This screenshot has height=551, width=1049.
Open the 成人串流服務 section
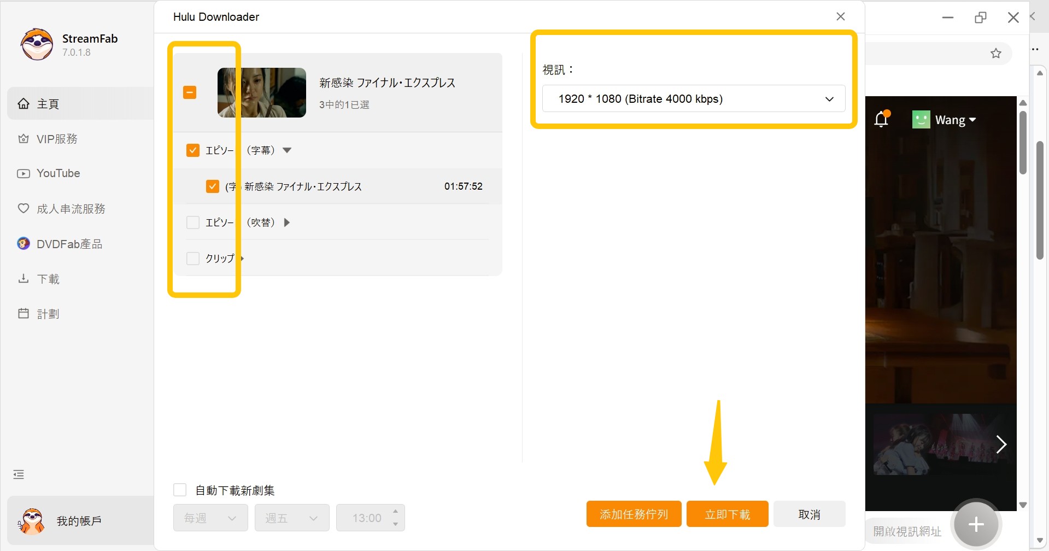coord(71,208)
